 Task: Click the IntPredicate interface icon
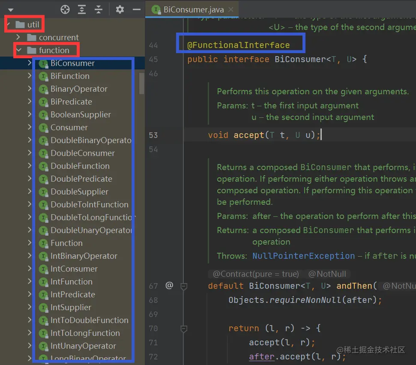[43, 295]
